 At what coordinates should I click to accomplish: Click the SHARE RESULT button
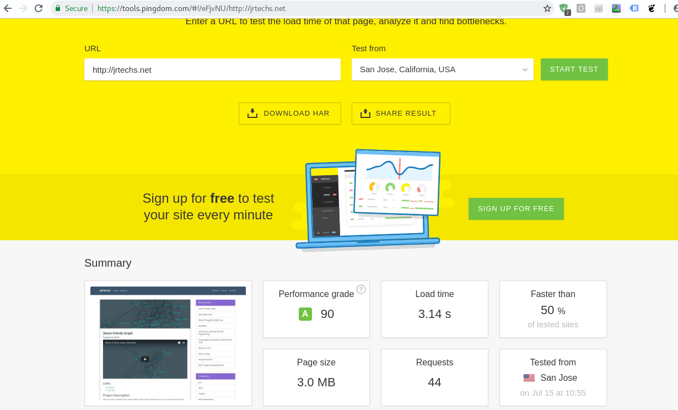[x=401, y=114]
